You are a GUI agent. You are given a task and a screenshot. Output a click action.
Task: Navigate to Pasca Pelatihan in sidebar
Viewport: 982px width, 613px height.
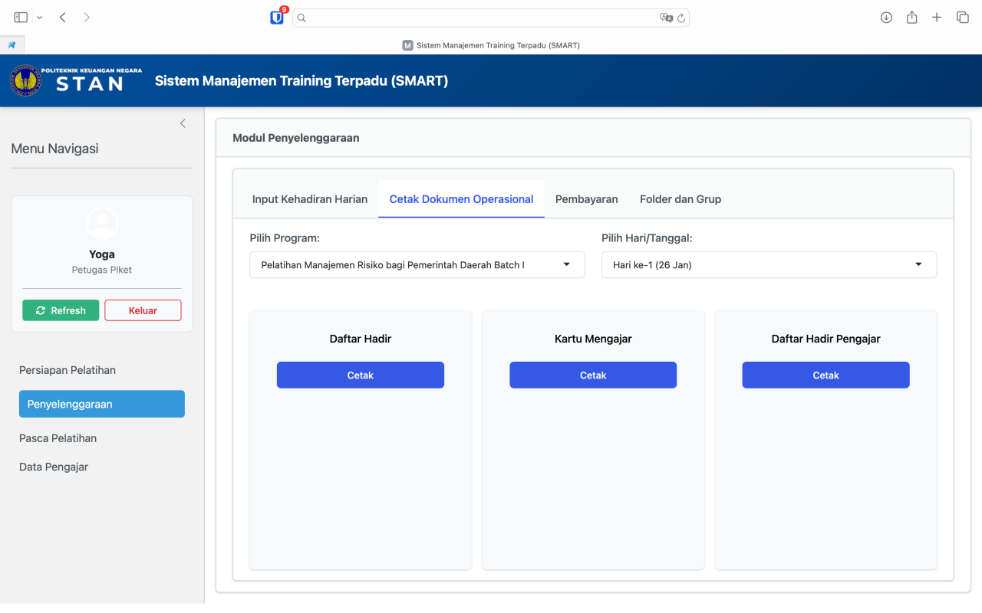pyautogui.click(x=58, y=438)
